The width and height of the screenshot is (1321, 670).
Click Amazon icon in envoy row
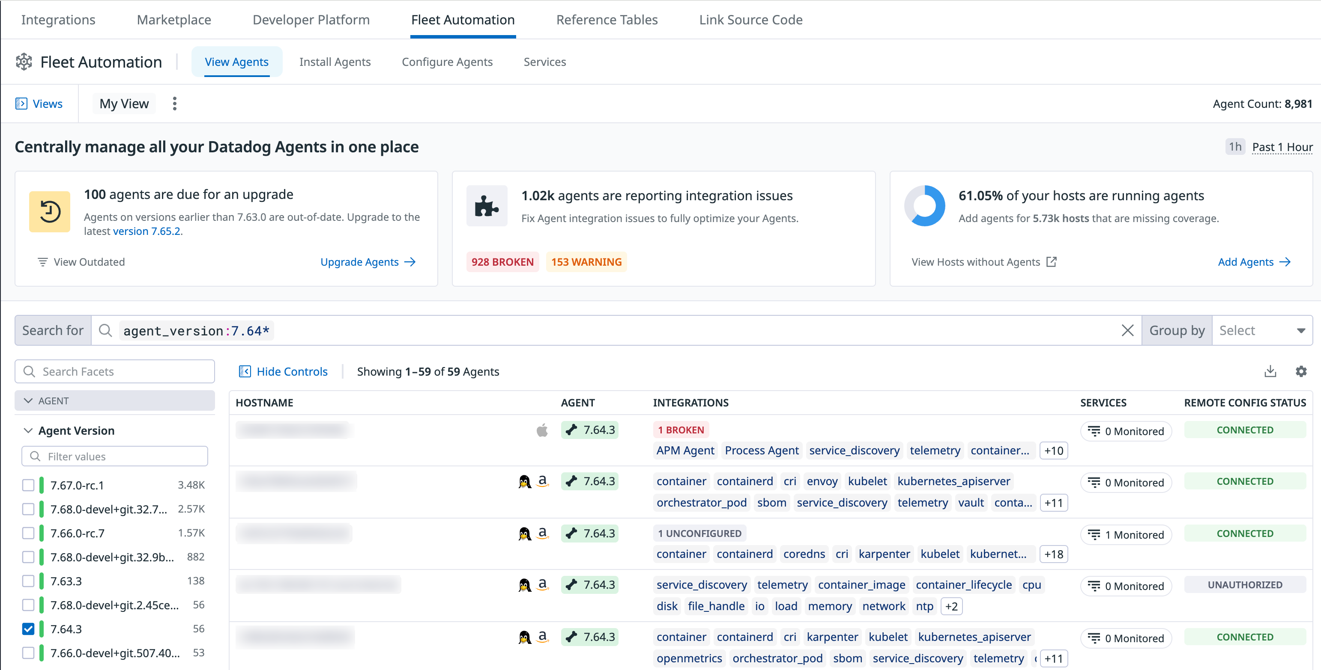tap(543, 481)
